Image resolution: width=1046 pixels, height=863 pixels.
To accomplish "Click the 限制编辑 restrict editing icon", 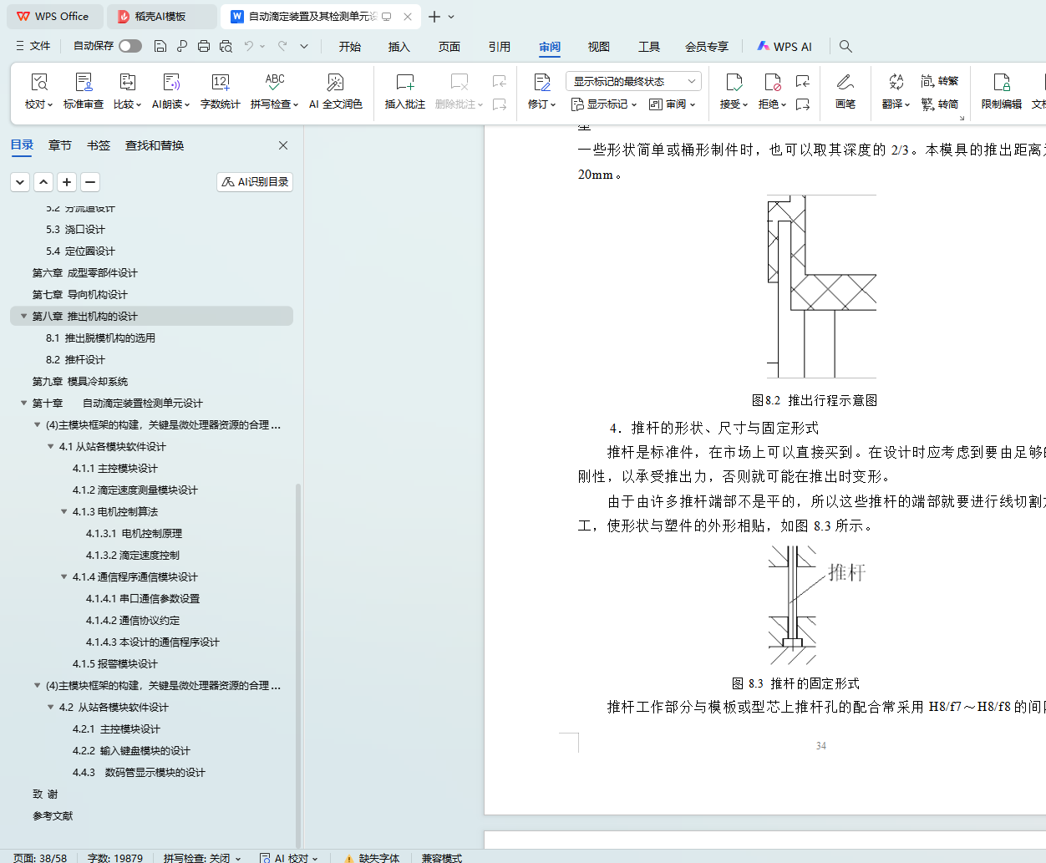I will click(1001, 83).
